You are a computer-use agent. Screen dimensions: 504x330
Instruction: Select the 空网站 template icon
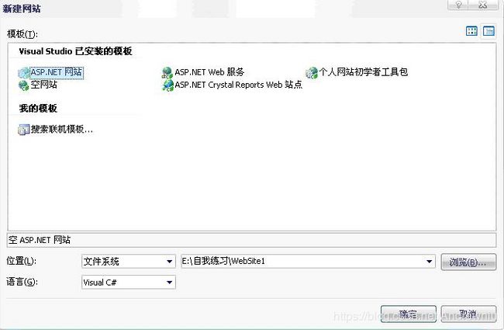coord(24,85)
